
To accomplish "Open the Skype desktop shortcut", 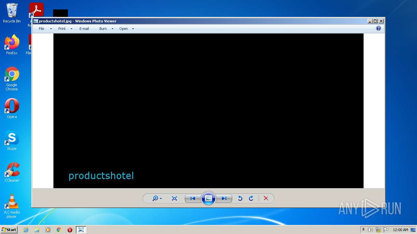I will 12,140.
